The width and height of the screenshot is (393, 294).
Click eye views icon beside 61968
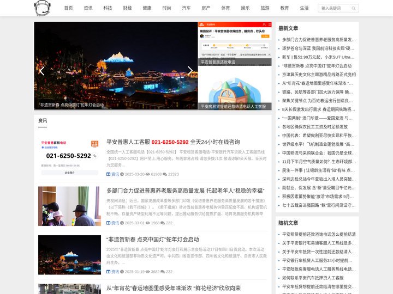tap(147, 174)
